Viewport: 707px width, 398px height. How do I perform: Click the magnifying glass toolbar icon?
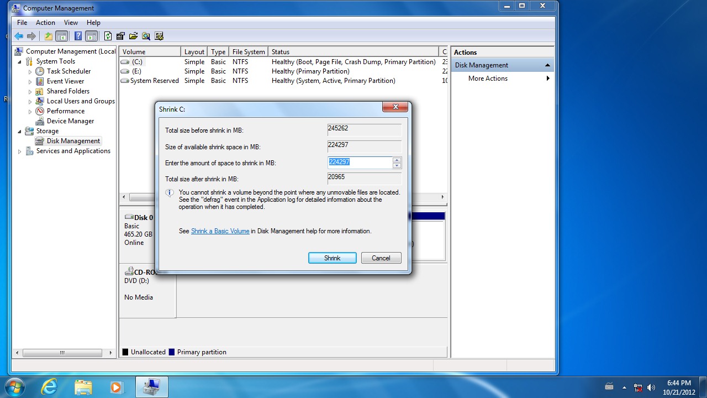[146, 36]
